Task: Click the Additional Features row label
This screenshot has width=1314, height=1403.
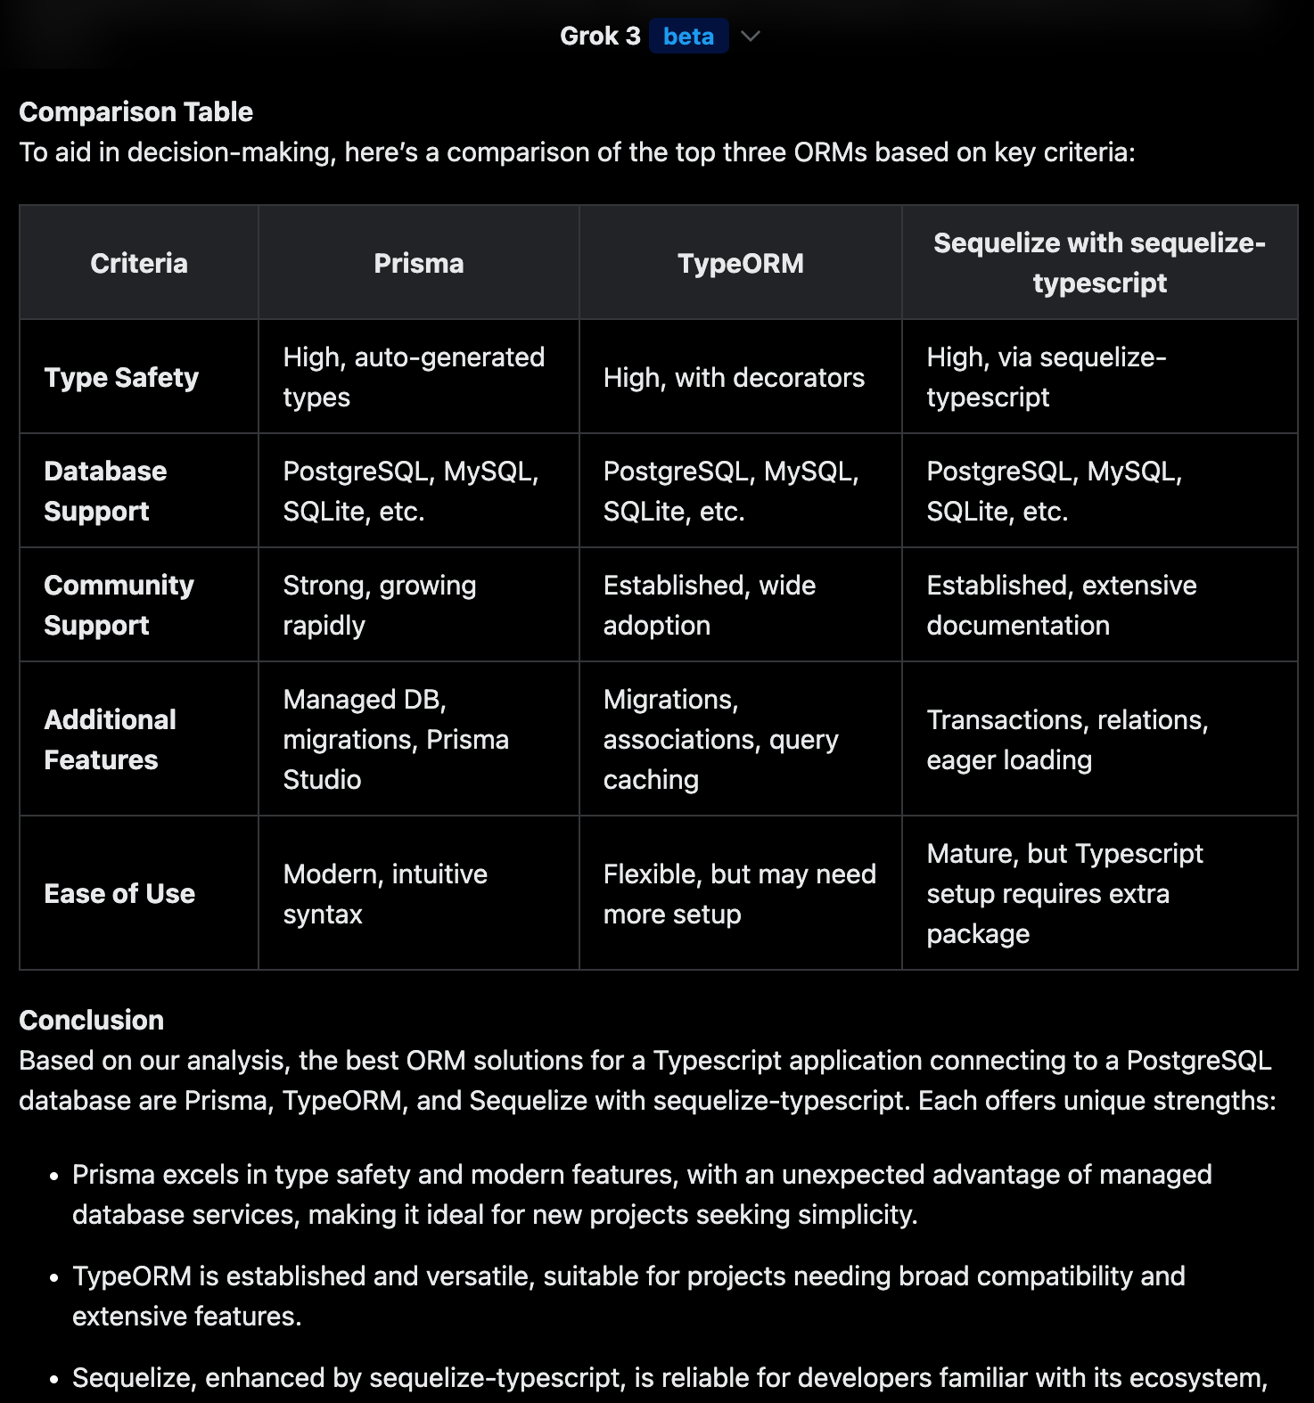Action: [x=111, y=740]
